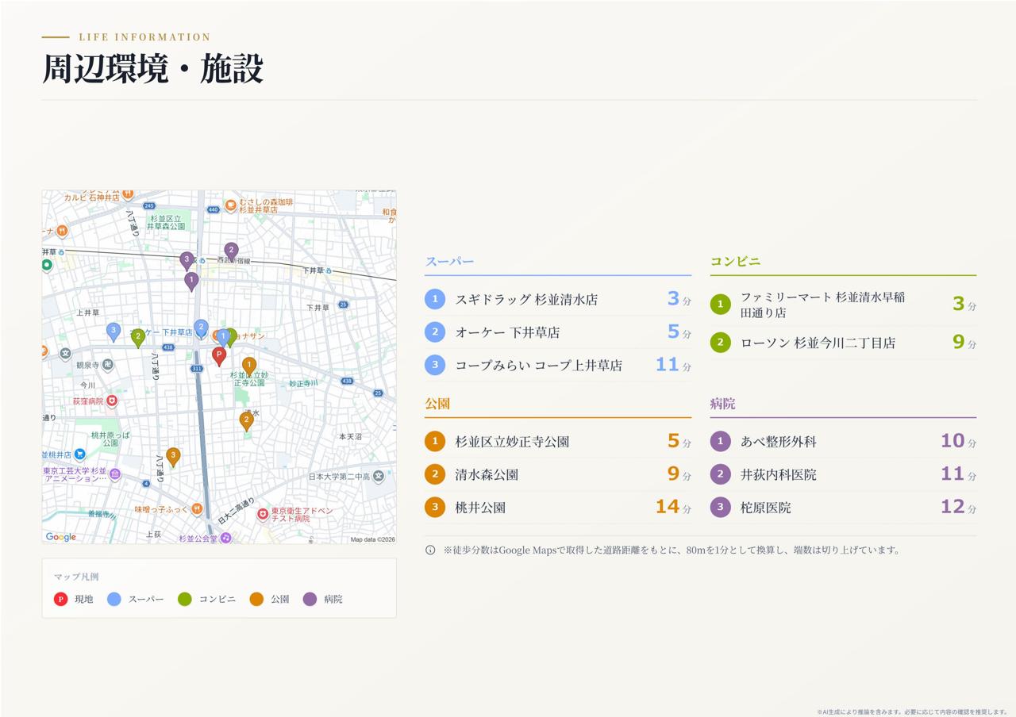
Task: Click the LIFE INFORMATION label
Action: (x=144, y=37)
